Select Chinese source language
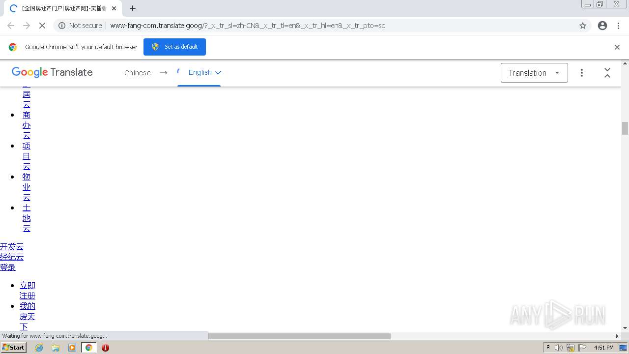The height and width of the screenshot is (354, 629). coord(138,73)
